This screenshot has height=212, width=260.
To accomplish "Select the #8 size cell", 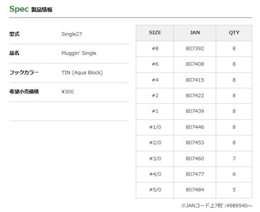I will coord(155,49).
